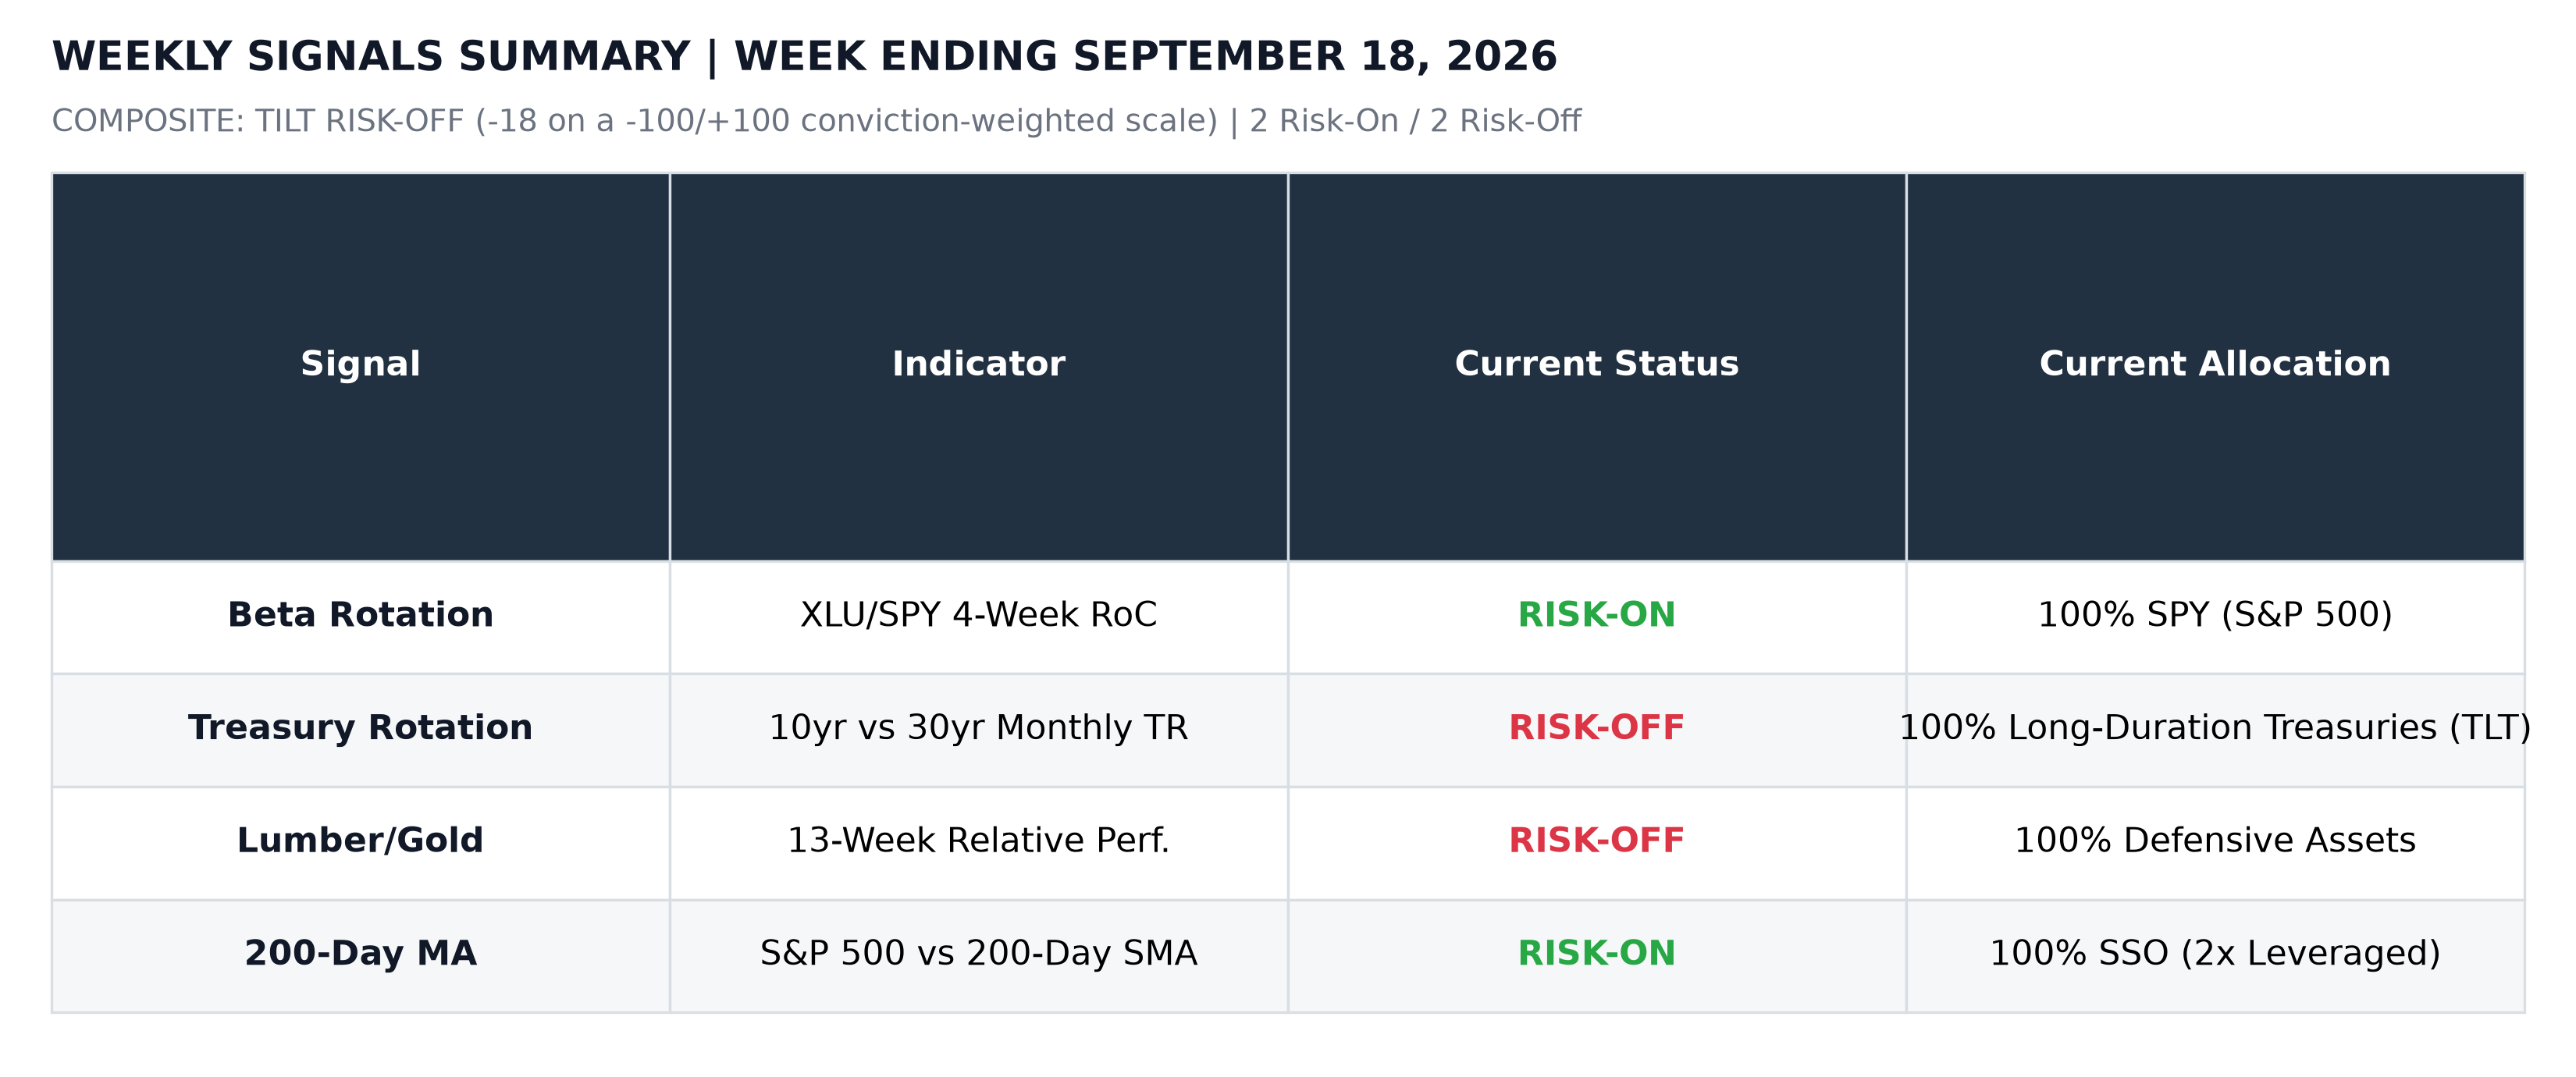Select the 200-Day MA row label
2576x1077 pixels.
(360, 955)
